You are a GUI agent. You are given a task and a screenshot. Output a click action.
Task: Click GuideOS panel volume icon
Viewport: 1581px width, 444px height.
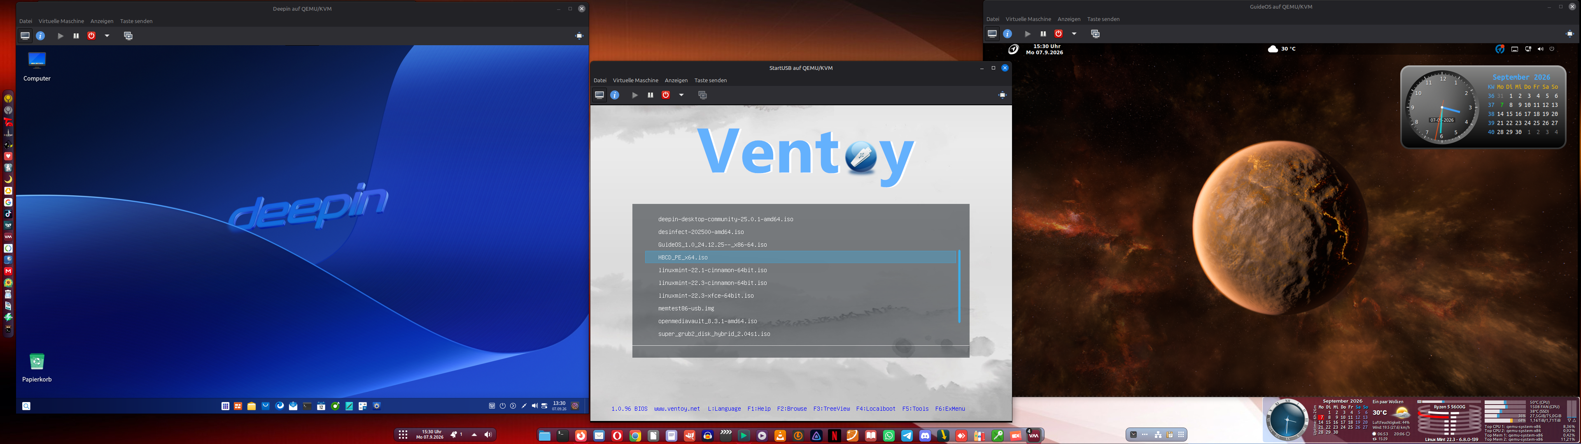click(x=1541, y=49)
